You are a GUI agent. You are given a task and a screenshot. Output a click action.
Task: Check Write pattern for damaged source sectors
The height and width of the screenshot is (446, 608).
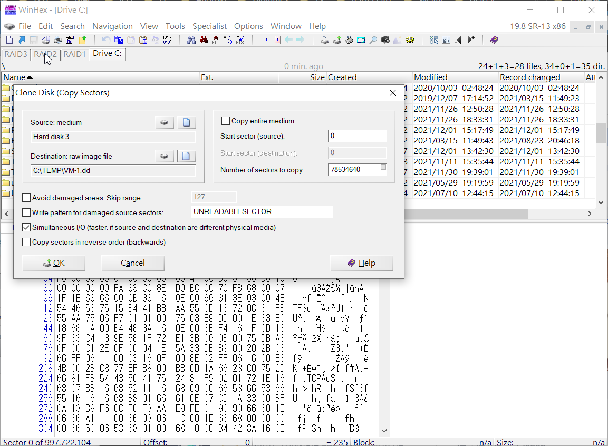click(26, 213)
